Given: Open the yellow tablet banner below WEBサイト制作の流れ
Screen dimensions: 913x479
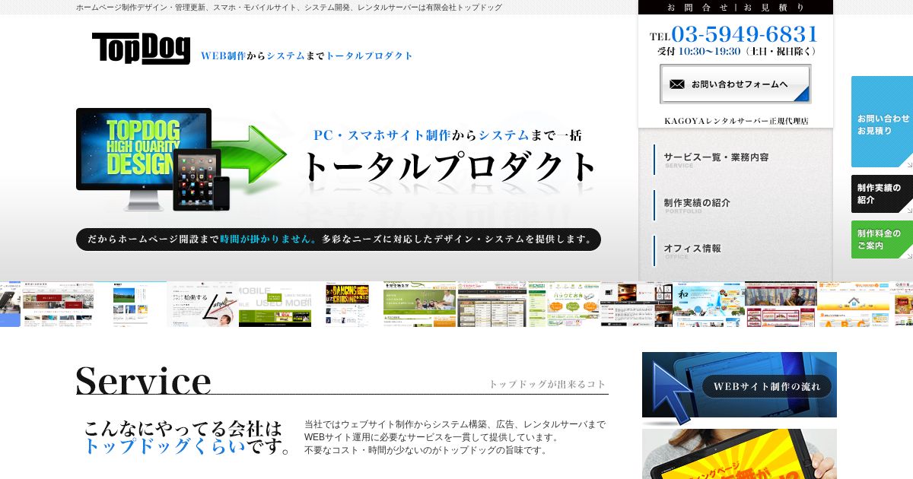Looking at the screenshot, I should tap(740, 454).
